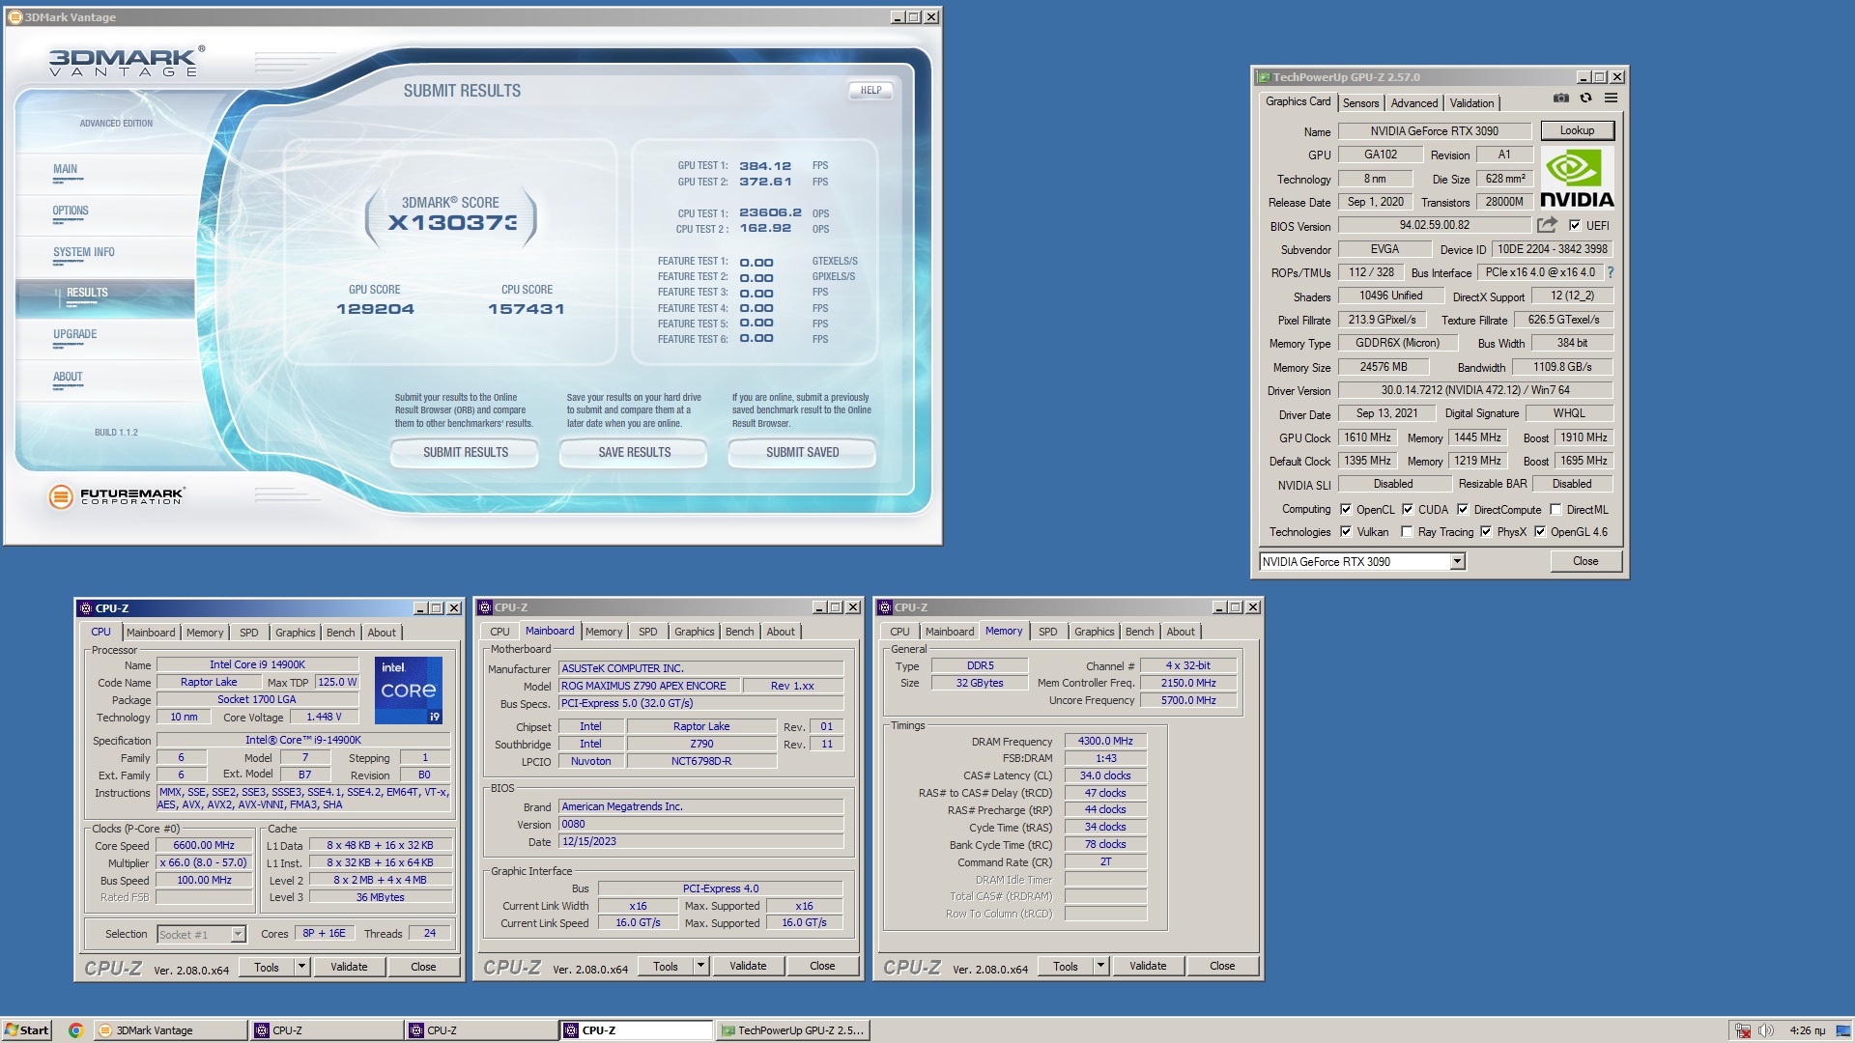This screenshot has height=1043, width=1855.
Task: Click the 3DMark score X130373
Action: pyautogui.click(x=452, y=223)
